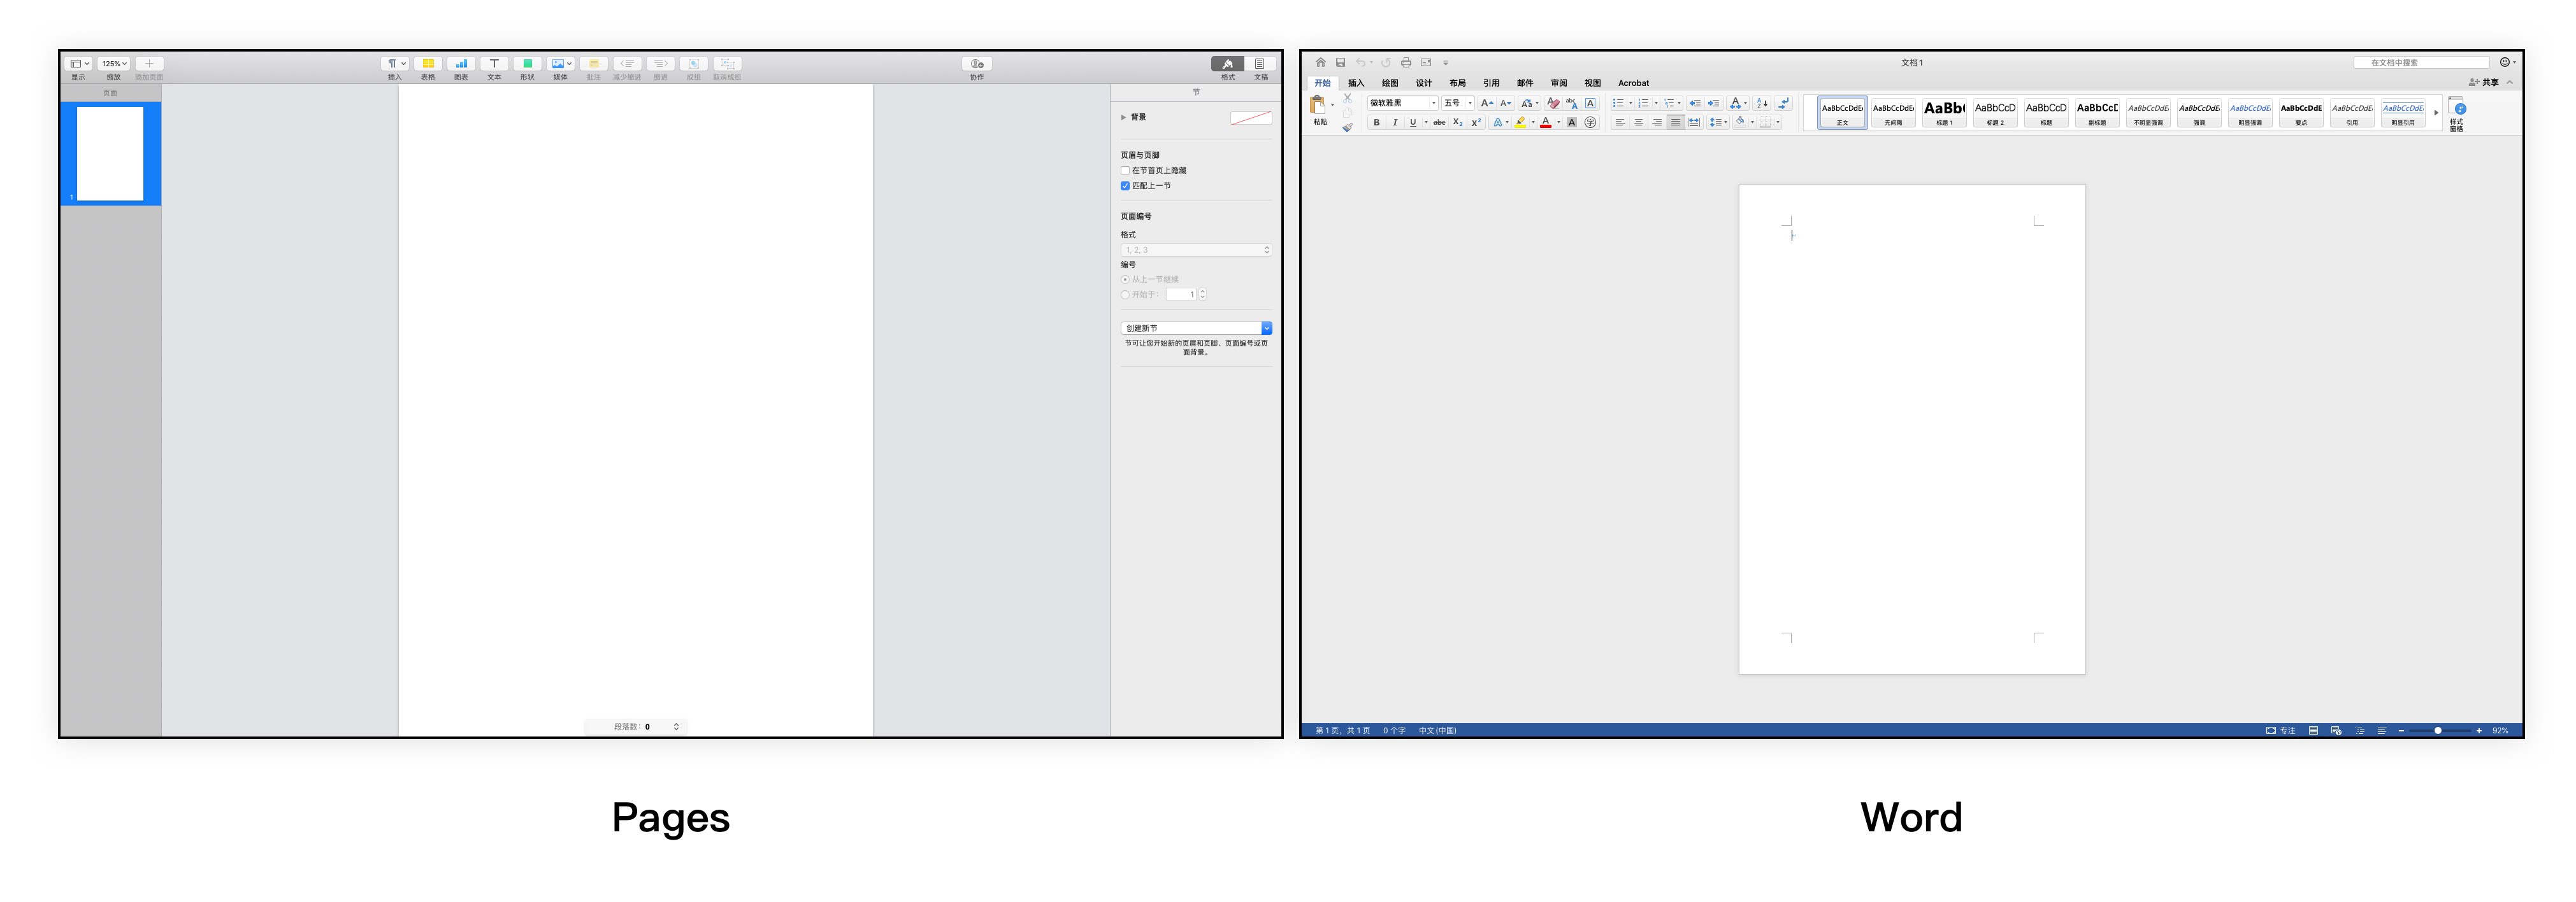Open the 125% zoom dropdown in Pages
Screen dimensions: 2576x902
click(x=114, y=64)
